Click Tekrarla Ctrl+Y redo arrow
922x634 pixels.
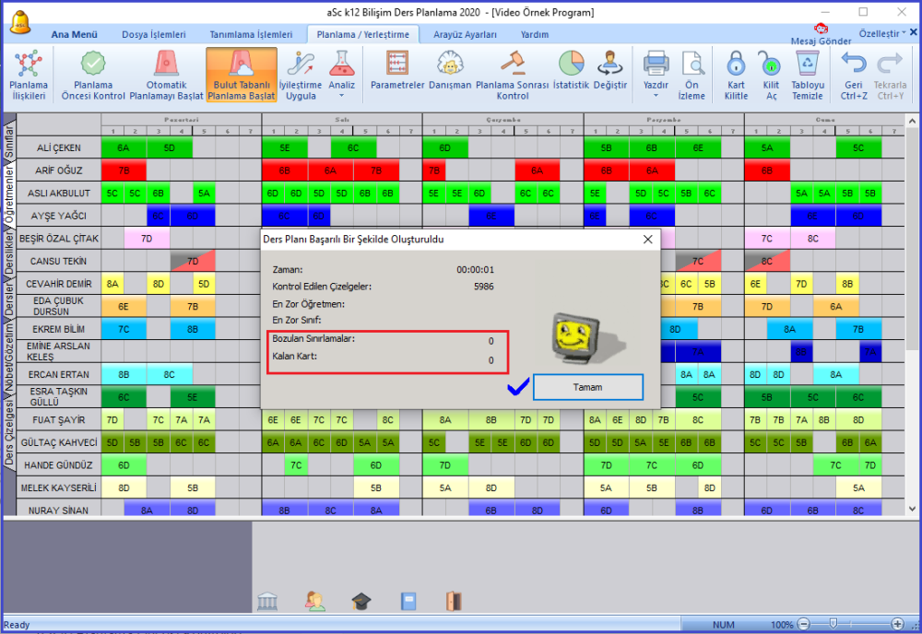[x=890, y=75]
